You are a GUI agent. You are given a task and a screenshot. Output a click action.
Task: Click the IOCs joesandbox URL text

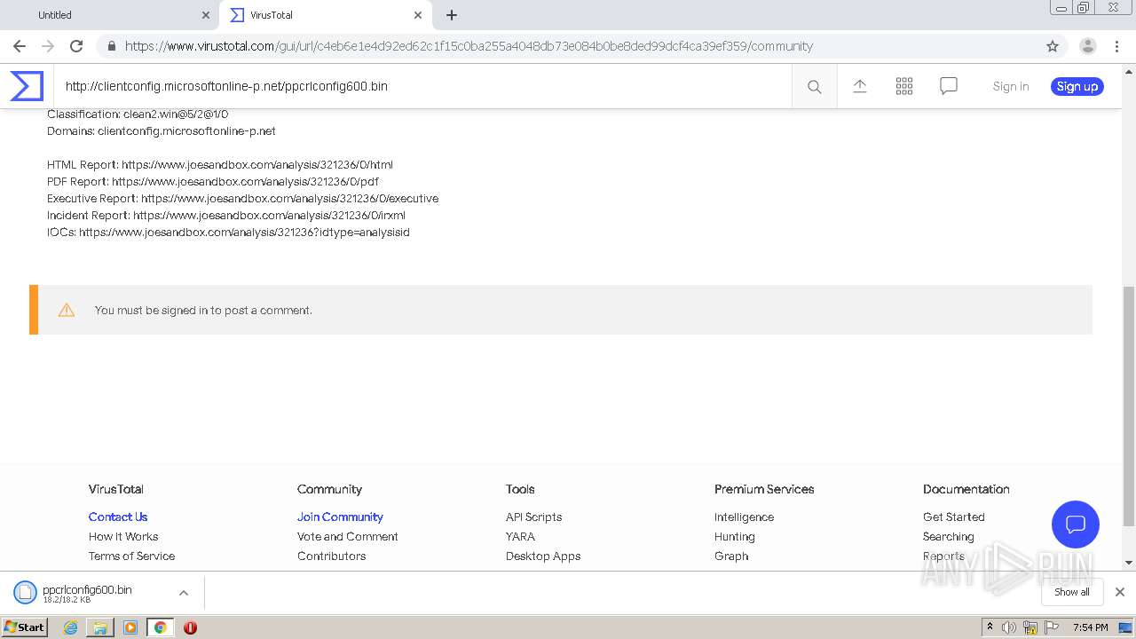(x=244, y=232)
